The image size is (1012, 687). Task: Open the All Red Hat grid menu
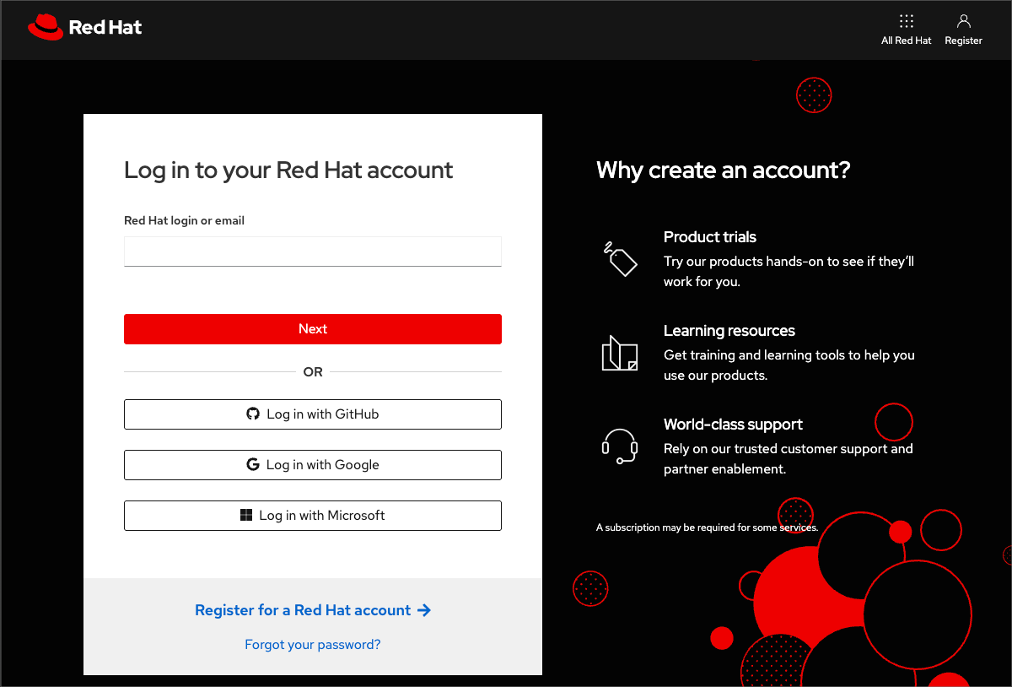[906, 22]
